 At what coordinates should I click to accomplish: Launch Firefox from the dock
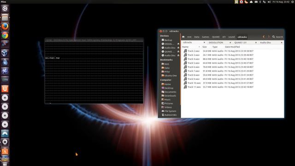coord(5,26)
